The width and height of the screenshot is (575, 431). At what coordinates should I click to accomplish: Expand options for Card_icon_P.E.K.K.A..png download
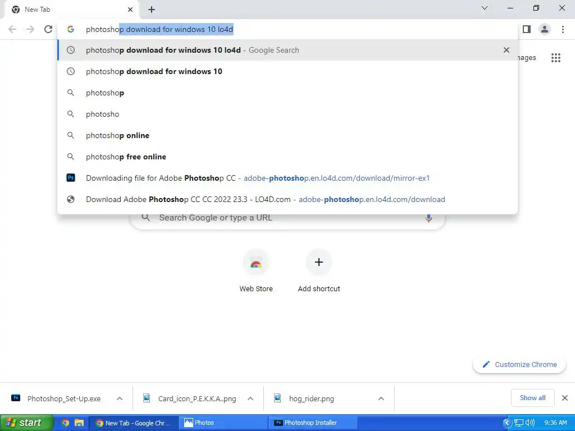(250, 399)
